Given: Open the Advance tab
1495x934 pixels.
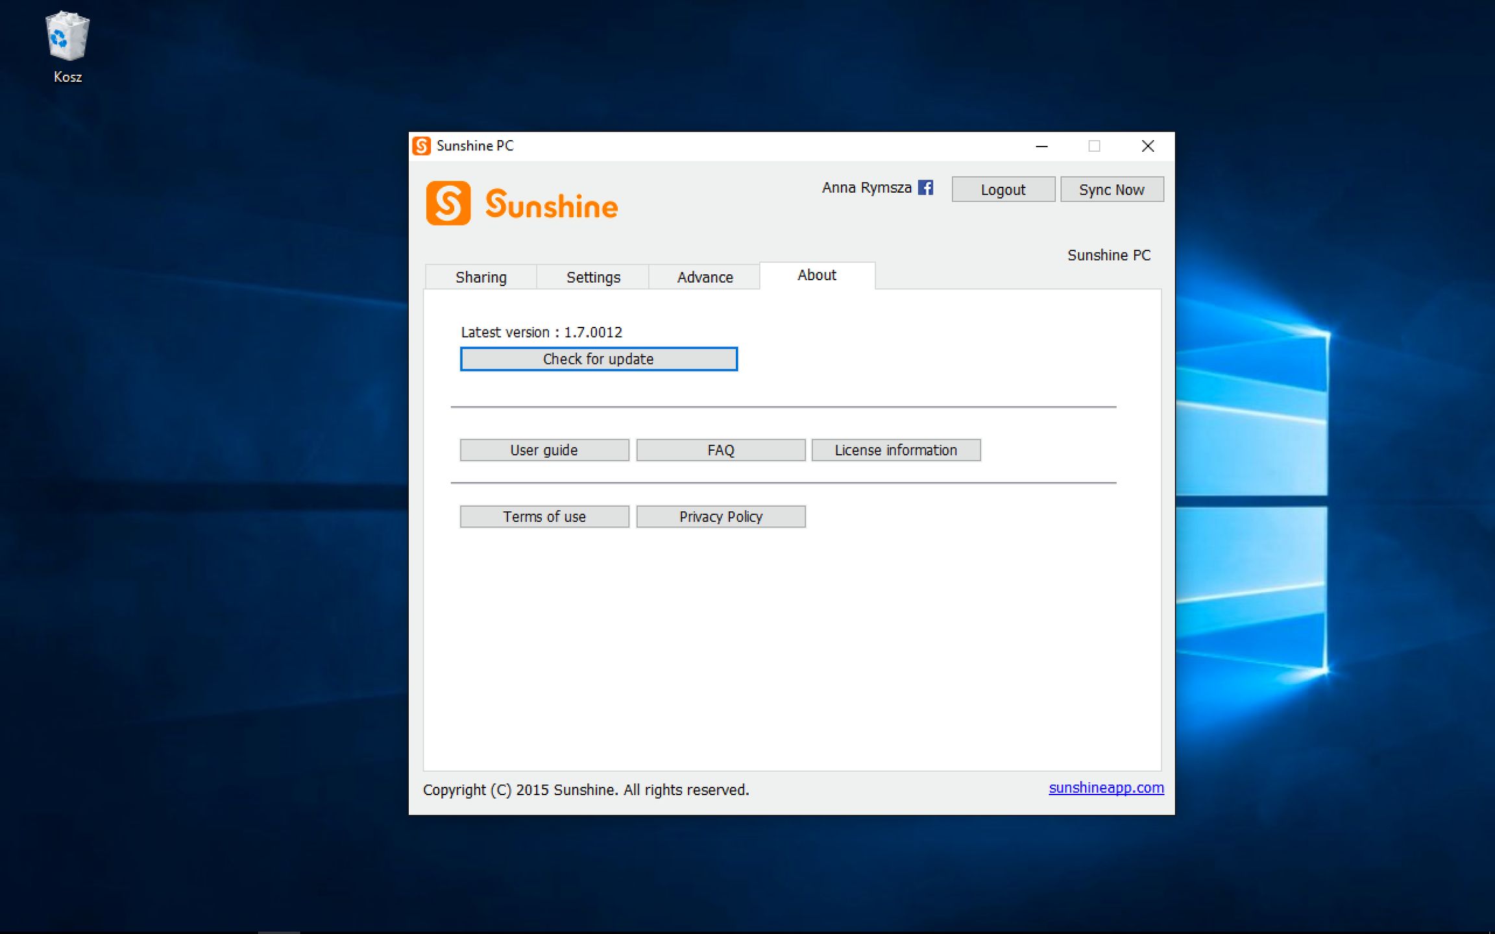Looking at the screenshot, I should point(705,277).
